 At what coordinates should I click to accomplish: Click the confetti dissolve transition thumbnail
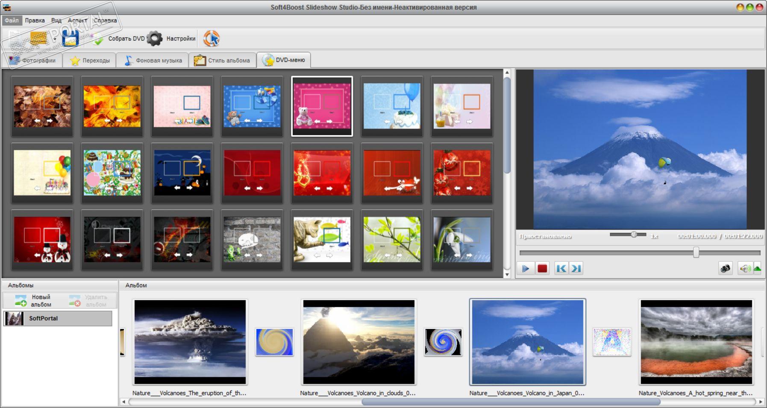coord(612,342)
